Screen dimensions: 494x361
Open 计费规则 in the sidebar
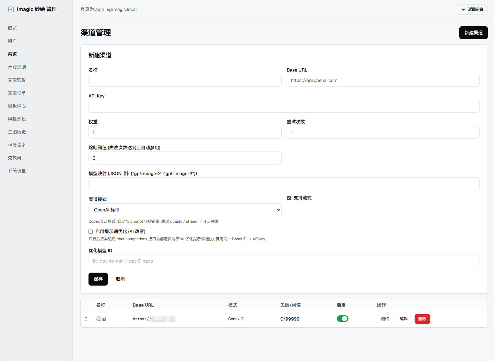click(x=17, y=67)
